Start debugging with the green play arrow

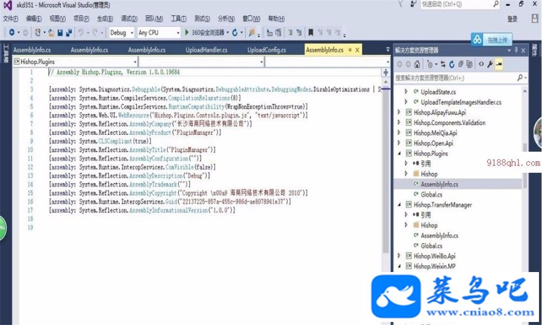tap(187, 32)
